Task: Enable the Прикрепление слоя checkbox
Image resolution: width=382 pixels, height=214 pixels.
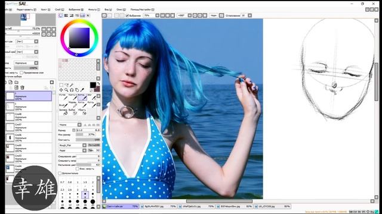Action: pyautogui.click(x=21, y=73)
